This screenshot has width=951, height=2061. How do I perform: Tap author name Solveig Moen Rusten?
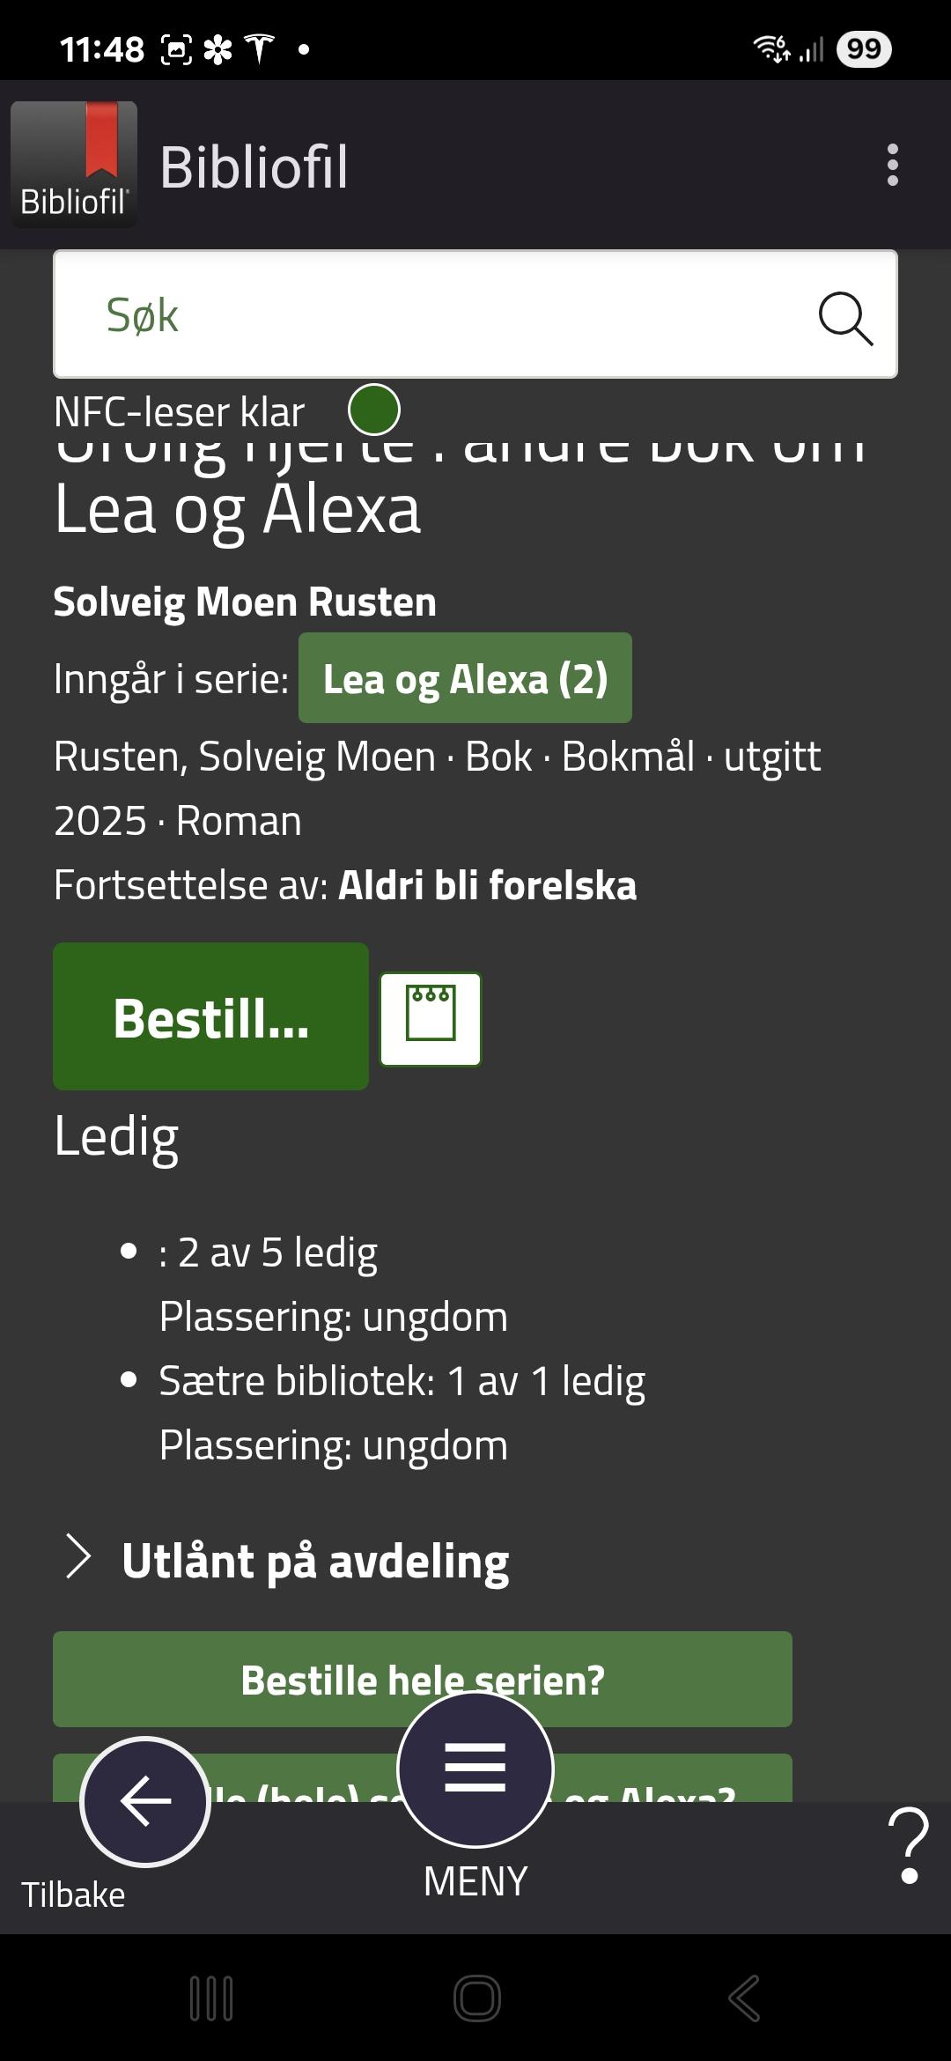point(245,602)
